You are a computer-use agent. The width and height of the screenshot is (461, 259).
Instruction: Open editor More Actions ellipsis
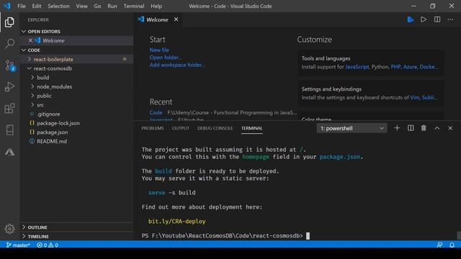point(450,19)
